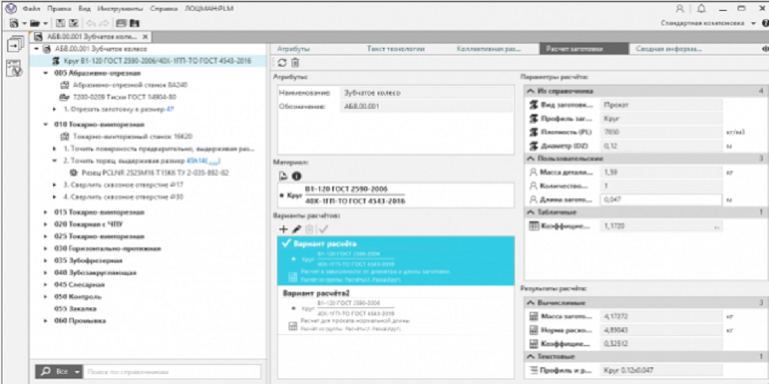Add a new calculation variant with plus icon
Screen dimensions: 769x384
[x=283, y=229]
